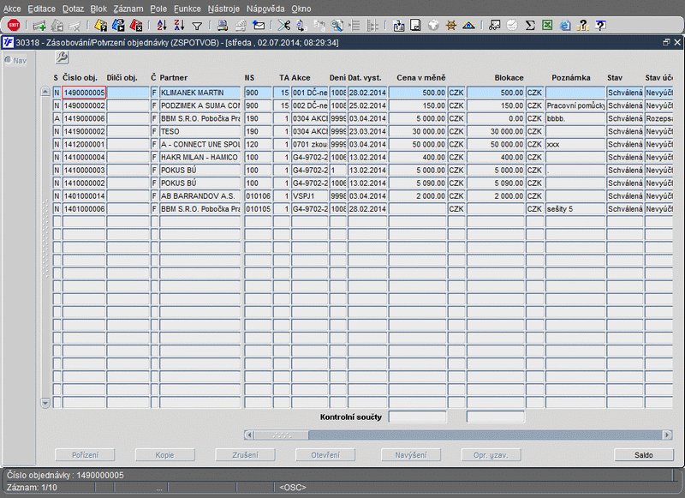Click the Navýšení button
Image resolution: width=685 pixels, height=498 pixels.
(411, 455)
